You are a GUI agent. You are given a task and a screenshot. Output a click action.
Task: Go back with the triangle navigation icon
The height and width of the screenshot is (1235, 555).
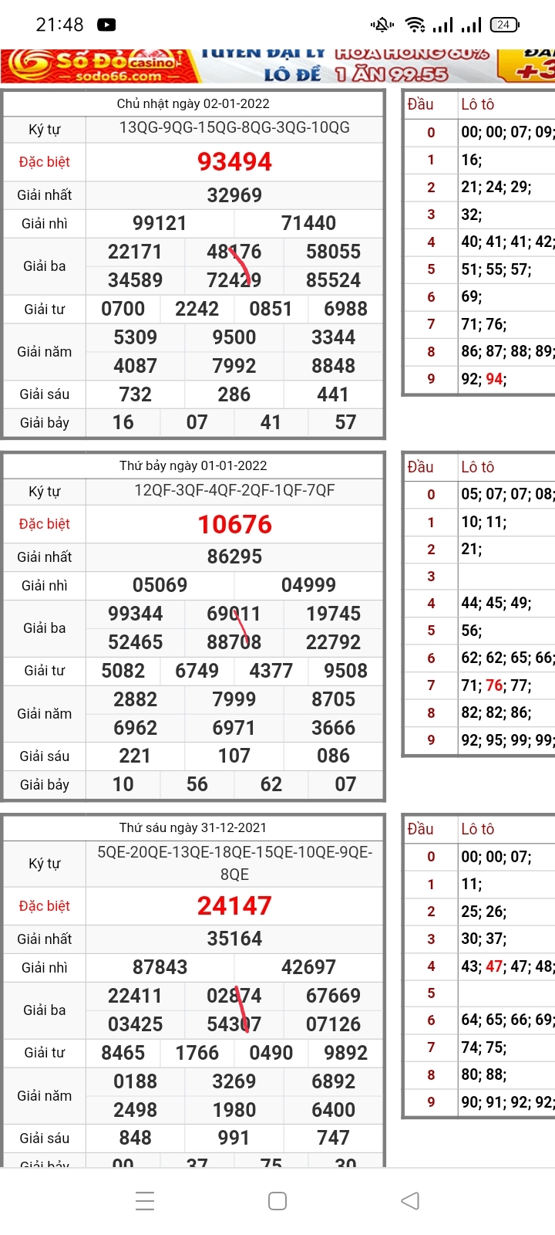coord(410,1200)
